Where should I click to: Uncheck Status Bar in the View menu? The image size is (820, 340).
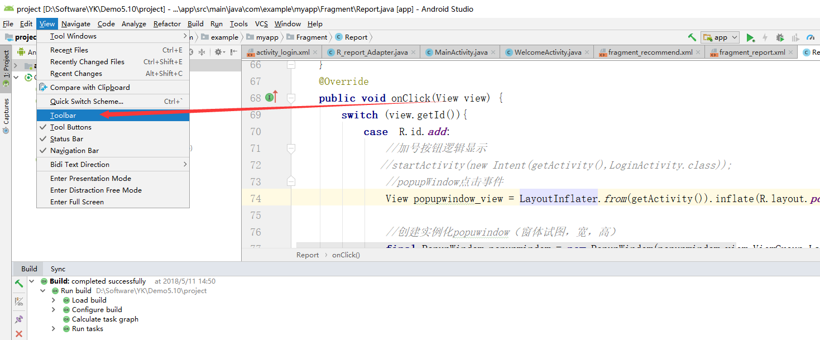coord(113,138)
